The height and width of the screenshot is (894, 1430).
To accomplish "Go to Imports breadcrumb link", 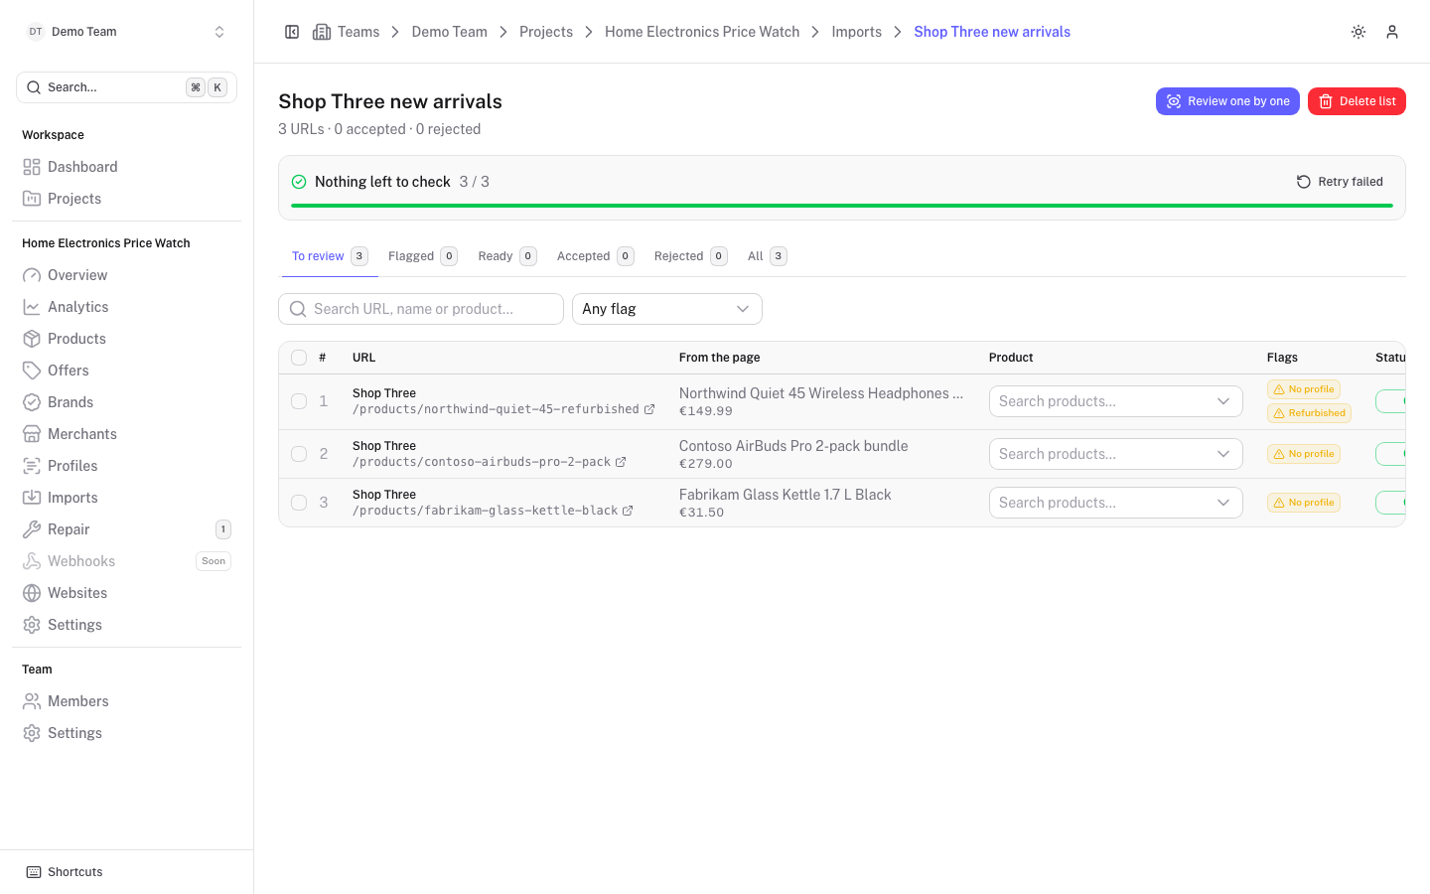I will pos(856,32).
